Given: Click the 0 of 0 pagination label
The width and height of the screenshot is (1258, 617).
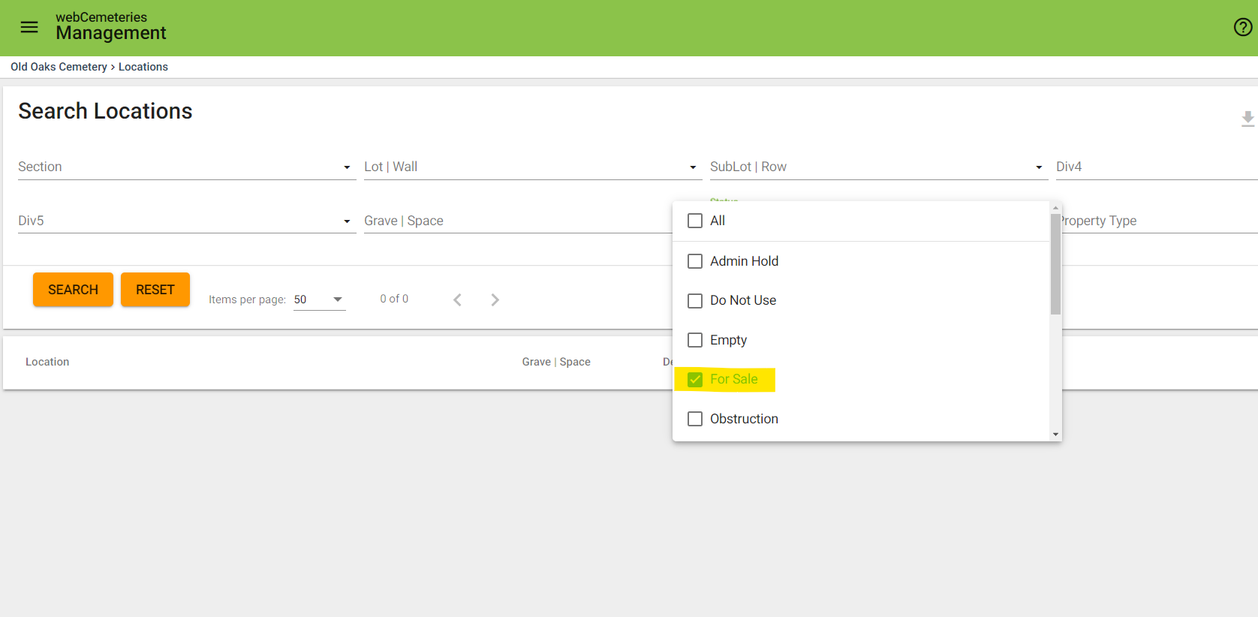Looking at the screenshot, I should tap(394, 299).
